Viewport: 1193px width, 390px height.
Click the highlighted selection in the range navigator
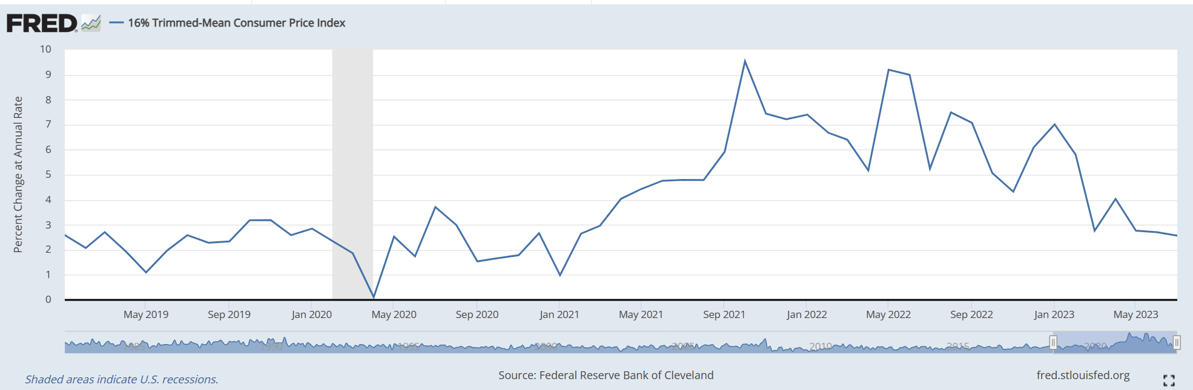point(1114,343)
